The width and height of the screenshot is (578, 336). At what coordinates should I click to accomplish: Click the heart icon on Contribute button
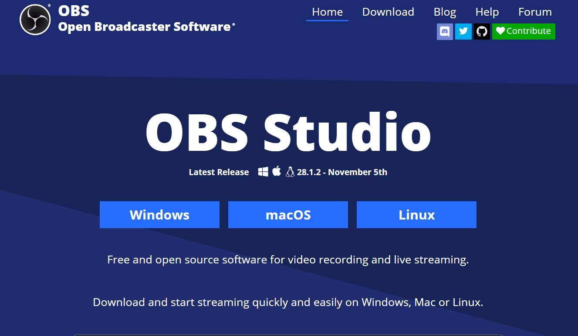(x=500, y=31)
